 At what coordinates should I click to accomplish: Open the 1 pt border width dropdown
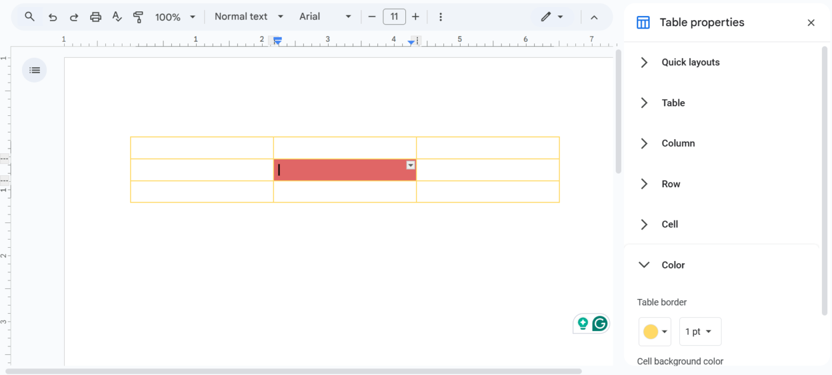click(x=700, y=332)
